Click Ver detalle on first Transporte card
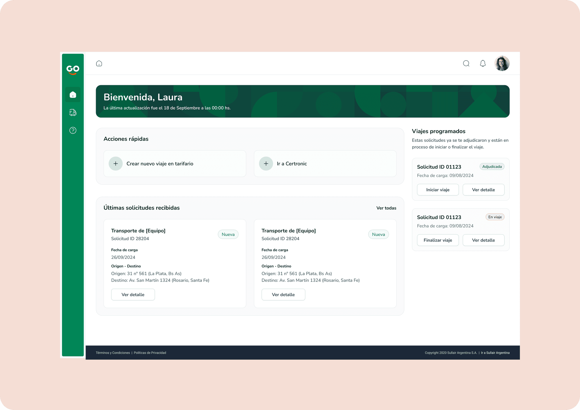The image size is (580, 410). coord(133,295)
